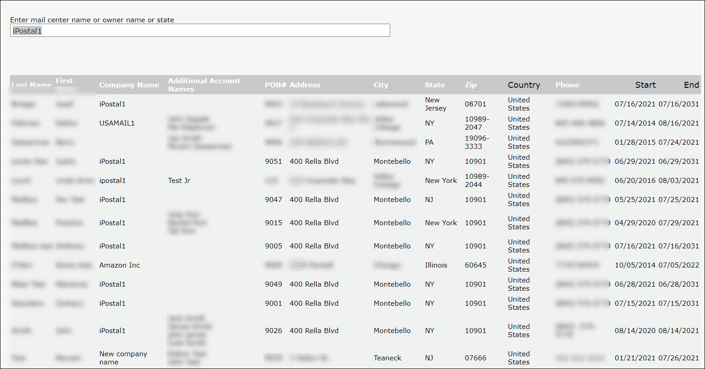Click start date 08/14/2020

[x=635, y=331]
